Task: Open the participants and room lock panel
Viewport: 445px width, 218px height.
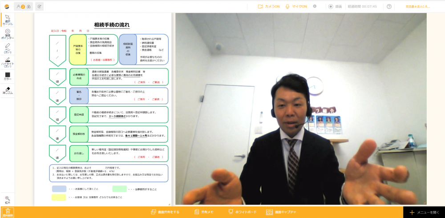Action: tap(23, 7)
